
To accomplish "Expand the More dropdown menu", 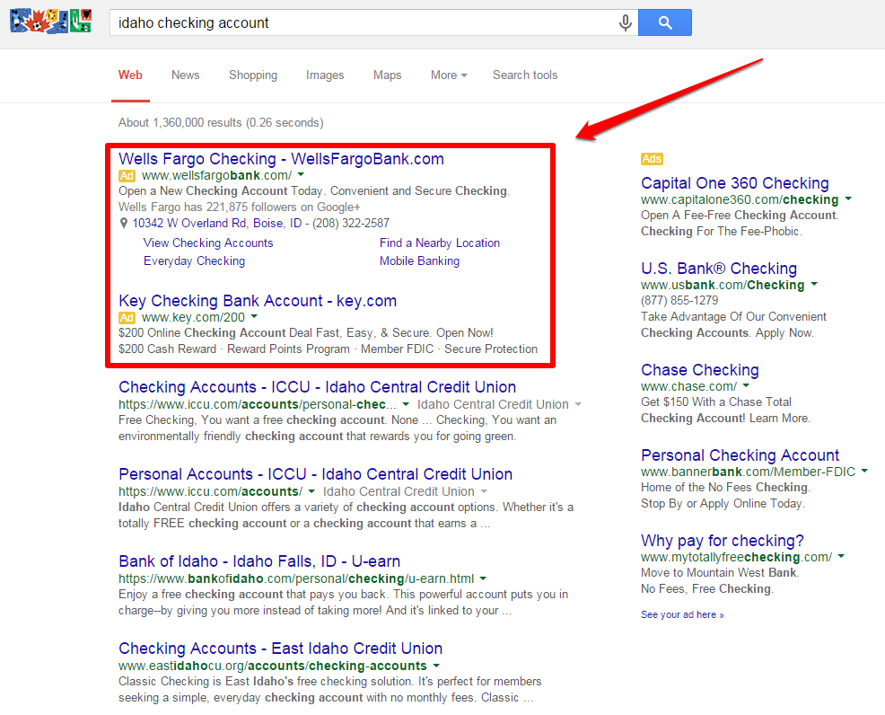I will pos(448,75).
